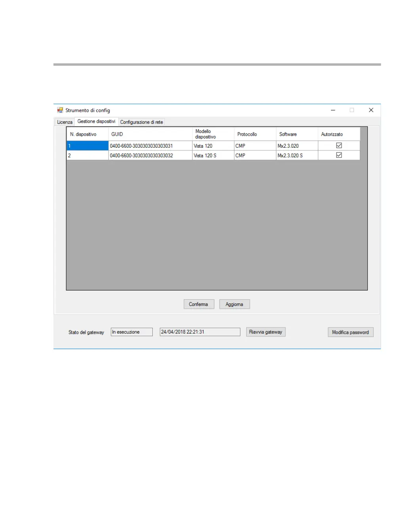Click the CMP cell in device 1 row
This screenshot has width=399, height=513.
[255, 146]
